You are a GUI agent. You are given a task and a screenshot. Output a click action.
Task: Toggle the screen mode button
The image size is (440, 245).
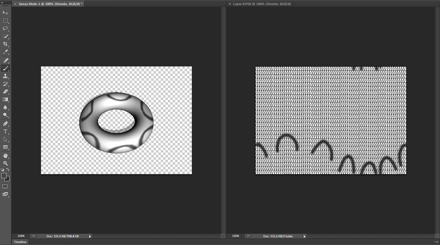pyautogui.click(x=5, y=194)
